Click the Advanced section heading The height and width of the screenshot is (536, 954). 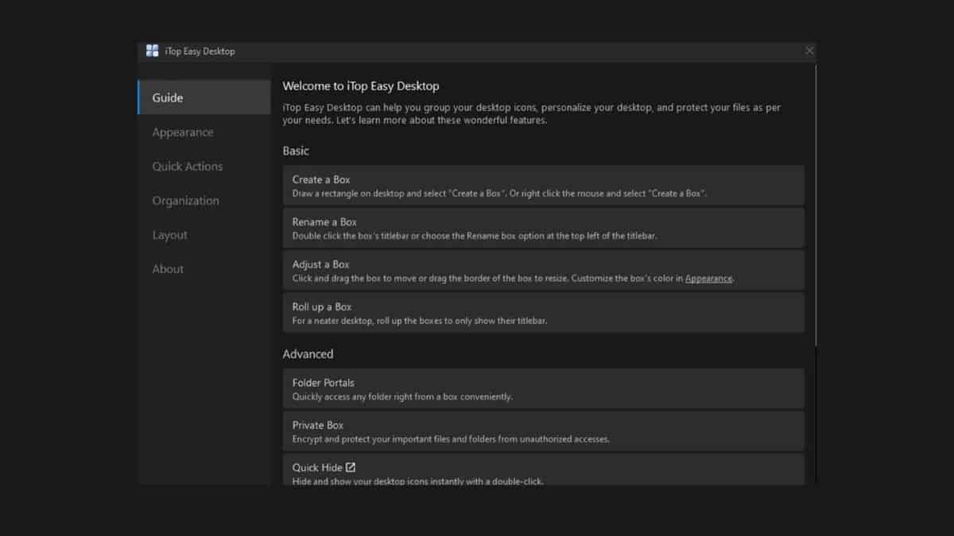click(308, 353)
